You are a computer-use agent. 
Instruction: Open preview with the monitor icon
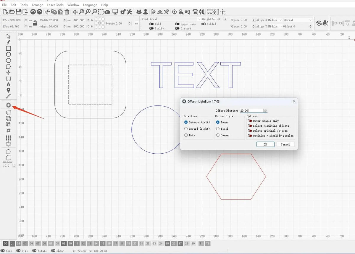(115, 12)
